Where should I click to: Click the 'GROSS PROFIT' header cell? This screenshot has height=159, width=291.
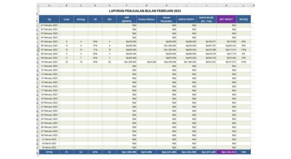(x=186, y=19)
